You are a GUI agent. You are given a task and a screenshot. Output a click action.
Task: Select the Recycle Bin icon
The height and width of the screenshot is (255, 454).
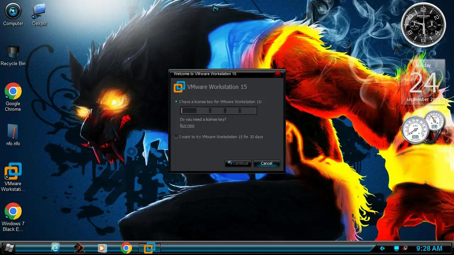pos(13,56)
